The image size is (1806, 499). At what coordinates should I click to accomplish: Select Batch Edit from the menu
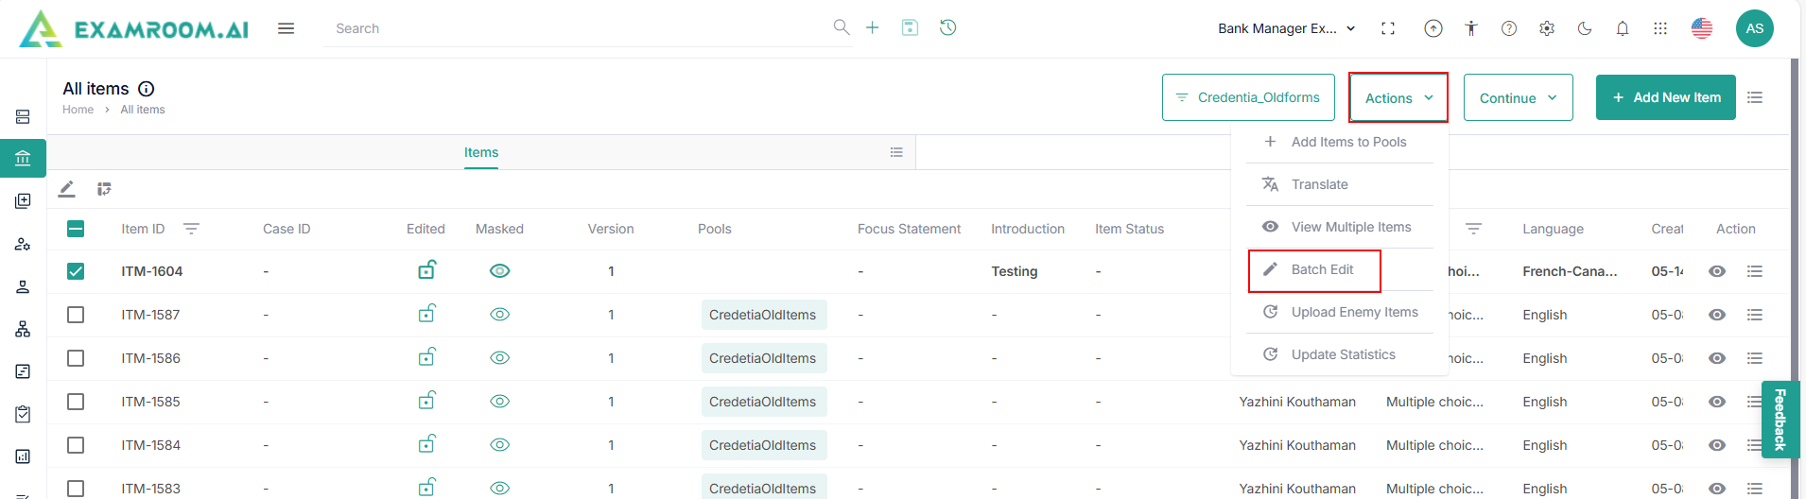pos(1322,269)
